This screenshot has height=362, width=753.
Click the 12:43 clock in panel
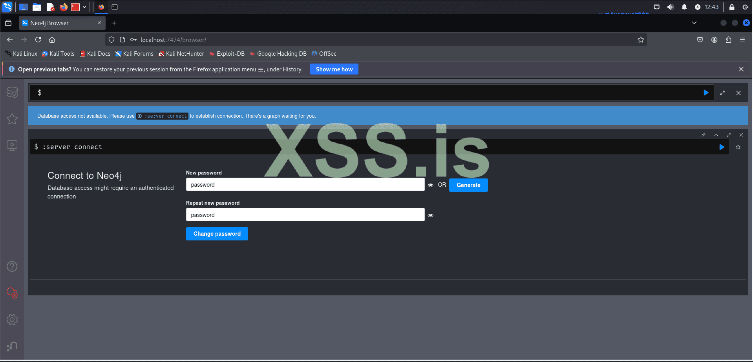(x=711, y=7)
